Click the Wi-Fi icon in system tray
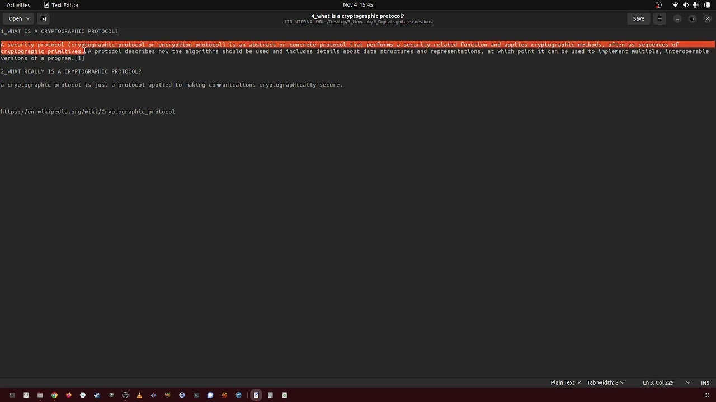This screenshot has height=402, width=716. (x=675, y=5)
